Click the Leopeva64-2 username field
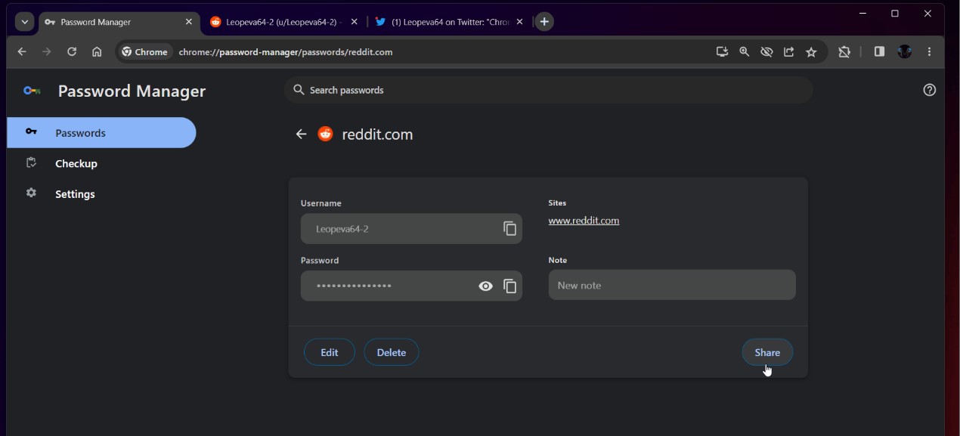Image resolution: width=960 pixels, height=436 pixels. pyautogui.click(x=411, y=228)
